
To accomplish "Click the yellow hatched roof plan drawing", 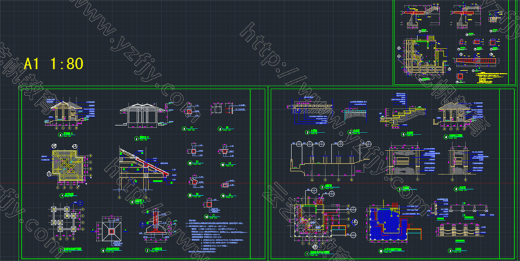I will (67, 166).
